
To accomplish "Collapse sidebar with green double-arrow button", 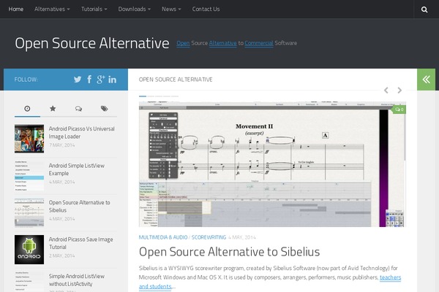I will pos(426,80).
